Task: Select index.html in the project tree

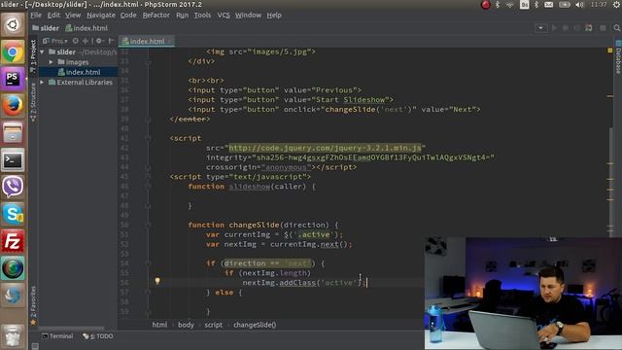Action: 79,72
